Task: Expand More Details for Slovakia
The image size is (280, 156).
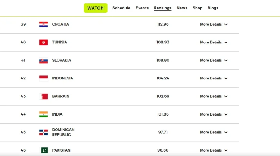Action: tap(214, 60)
